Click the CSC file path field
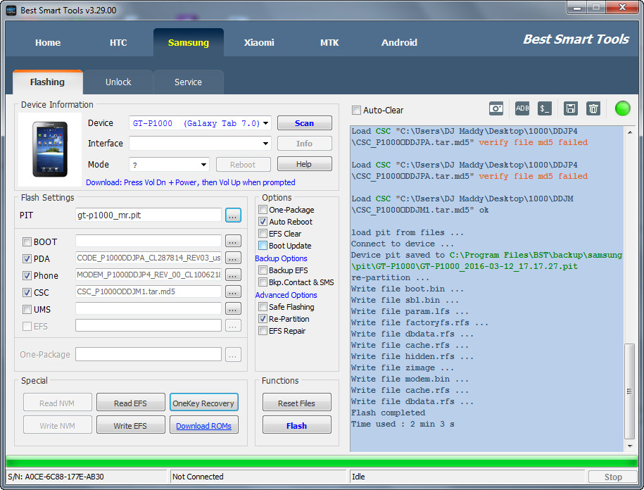The height and width of the screenshot is (490, 644). (x=149, y=292)
